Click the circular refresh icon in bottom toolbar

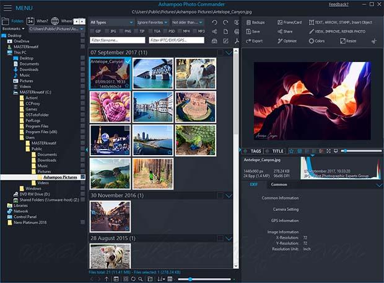(133, 279)
